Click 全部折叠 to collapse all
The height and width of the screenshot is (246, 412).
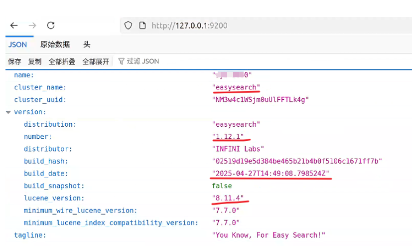coord(62,61)
